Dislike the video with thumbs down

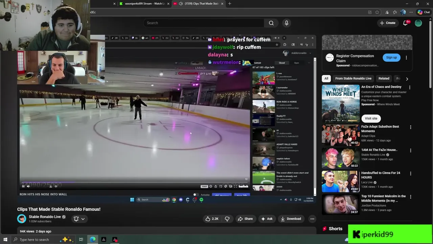[x=227, y=219]
